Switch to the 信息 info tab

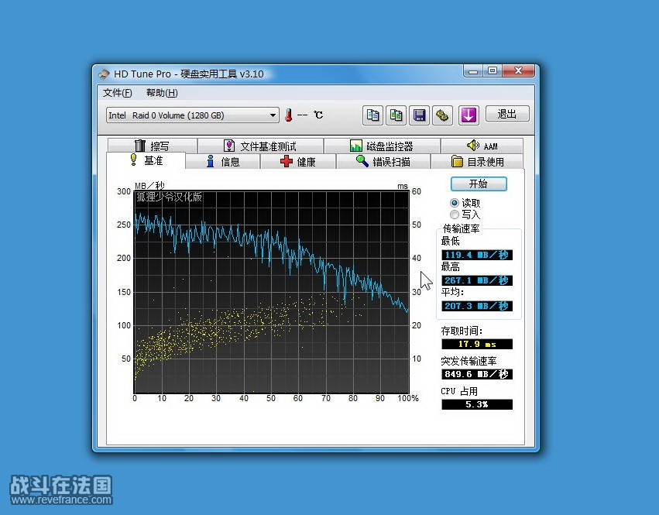pyautogui.click(x=223, y=161)
